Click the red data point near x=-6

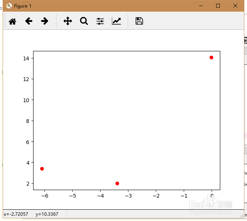click(42, 169)
